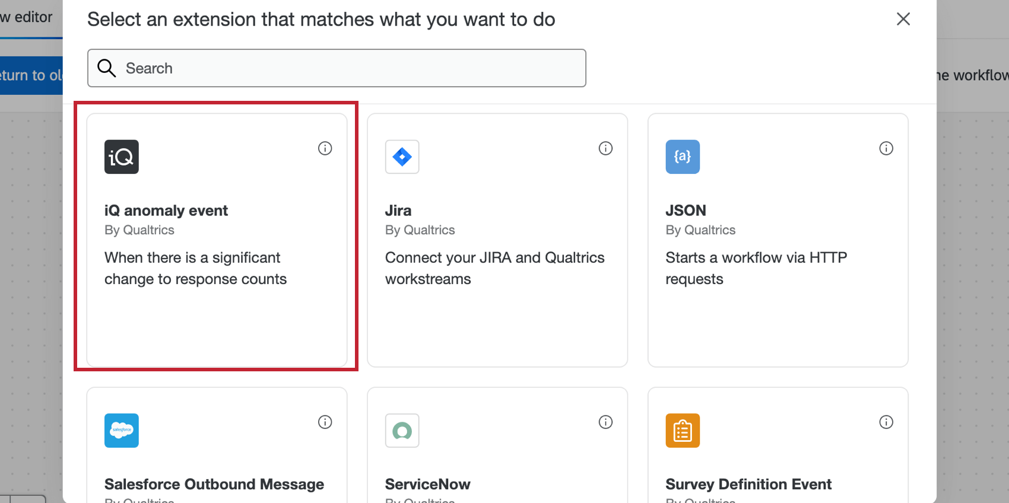Click the ServiceNow logo icon
This screenshot has width=1009, height=503.
(x=402, y=431)
